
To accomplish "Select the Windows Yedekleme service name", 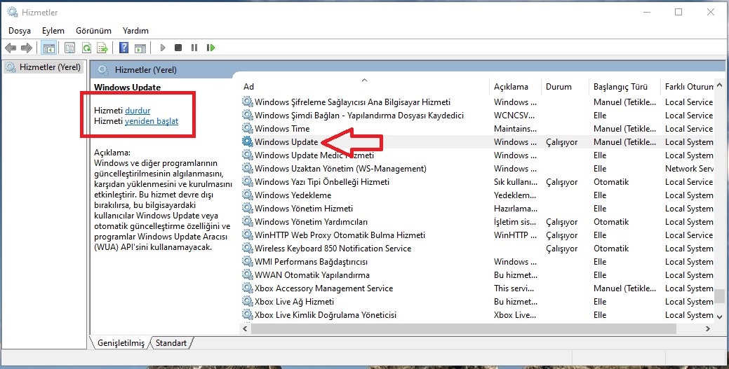I will [293, 195].
